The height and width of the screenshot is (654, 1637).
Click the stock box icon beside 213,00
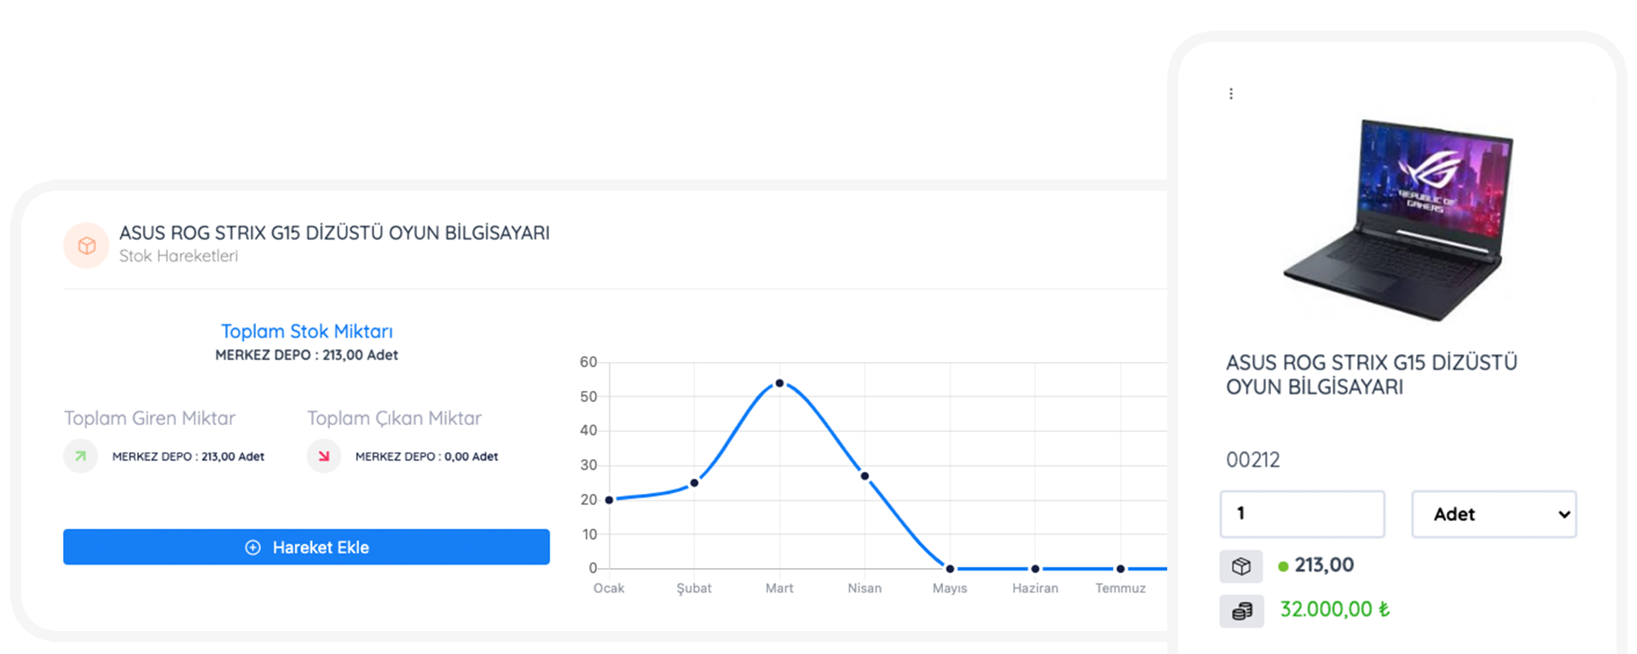[1241, 566]
